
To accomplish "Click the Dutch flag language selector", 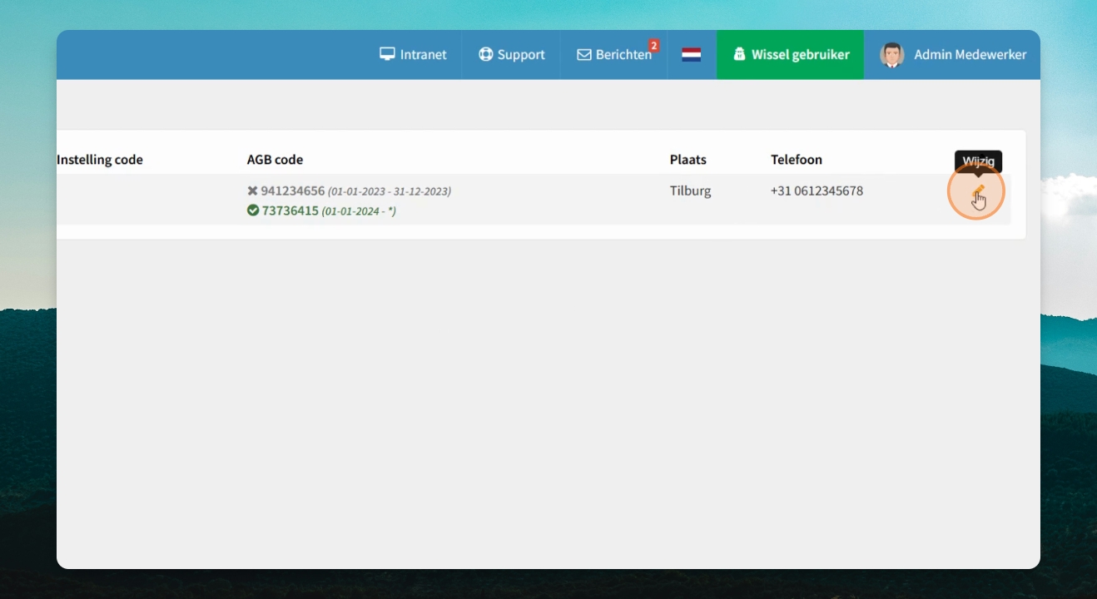I will (x=691, y=55).
